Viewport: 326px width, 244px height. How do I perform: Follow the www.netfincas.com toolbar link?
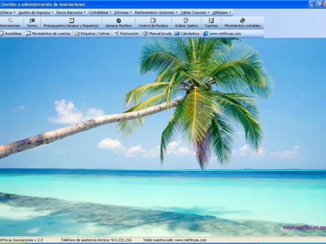point(225,34)
